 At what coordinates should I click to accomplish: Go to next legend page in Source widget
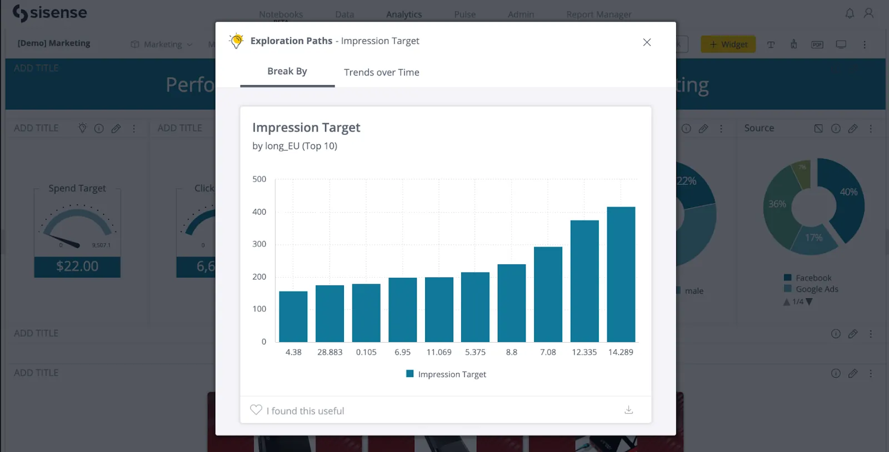pos(809,302)
